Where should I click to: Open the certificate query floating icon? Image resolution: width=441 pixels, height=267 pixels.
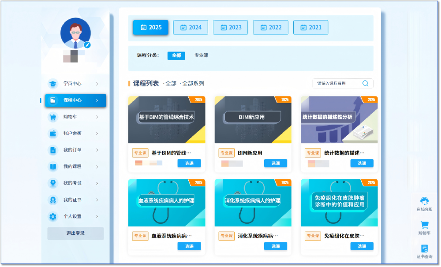click(x=424, y=249)
